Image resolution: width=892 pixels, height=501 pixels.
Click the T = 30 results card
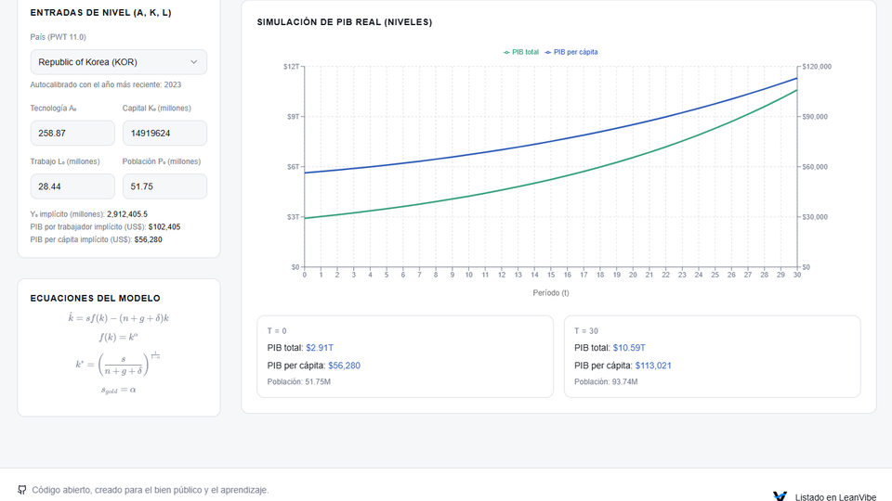(712, 356)
